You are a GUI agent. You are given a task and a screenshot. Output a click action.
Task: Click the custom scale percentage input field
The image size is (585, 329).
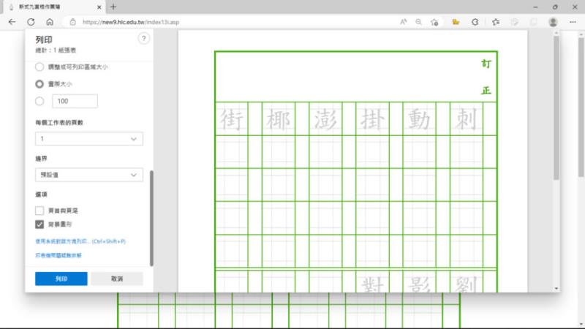click(x=75, y=101)
